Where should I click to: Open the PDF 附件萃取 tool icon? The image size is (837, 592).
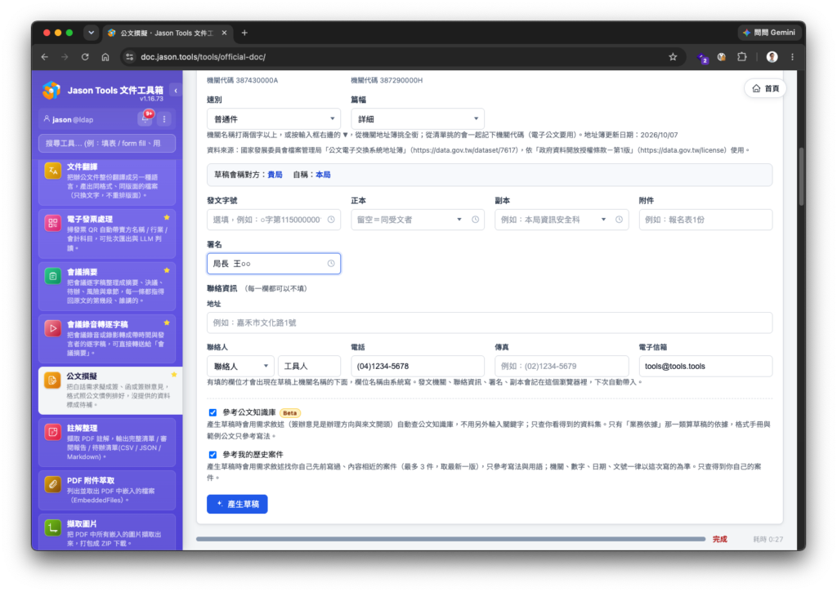click(x=53, y=484)
